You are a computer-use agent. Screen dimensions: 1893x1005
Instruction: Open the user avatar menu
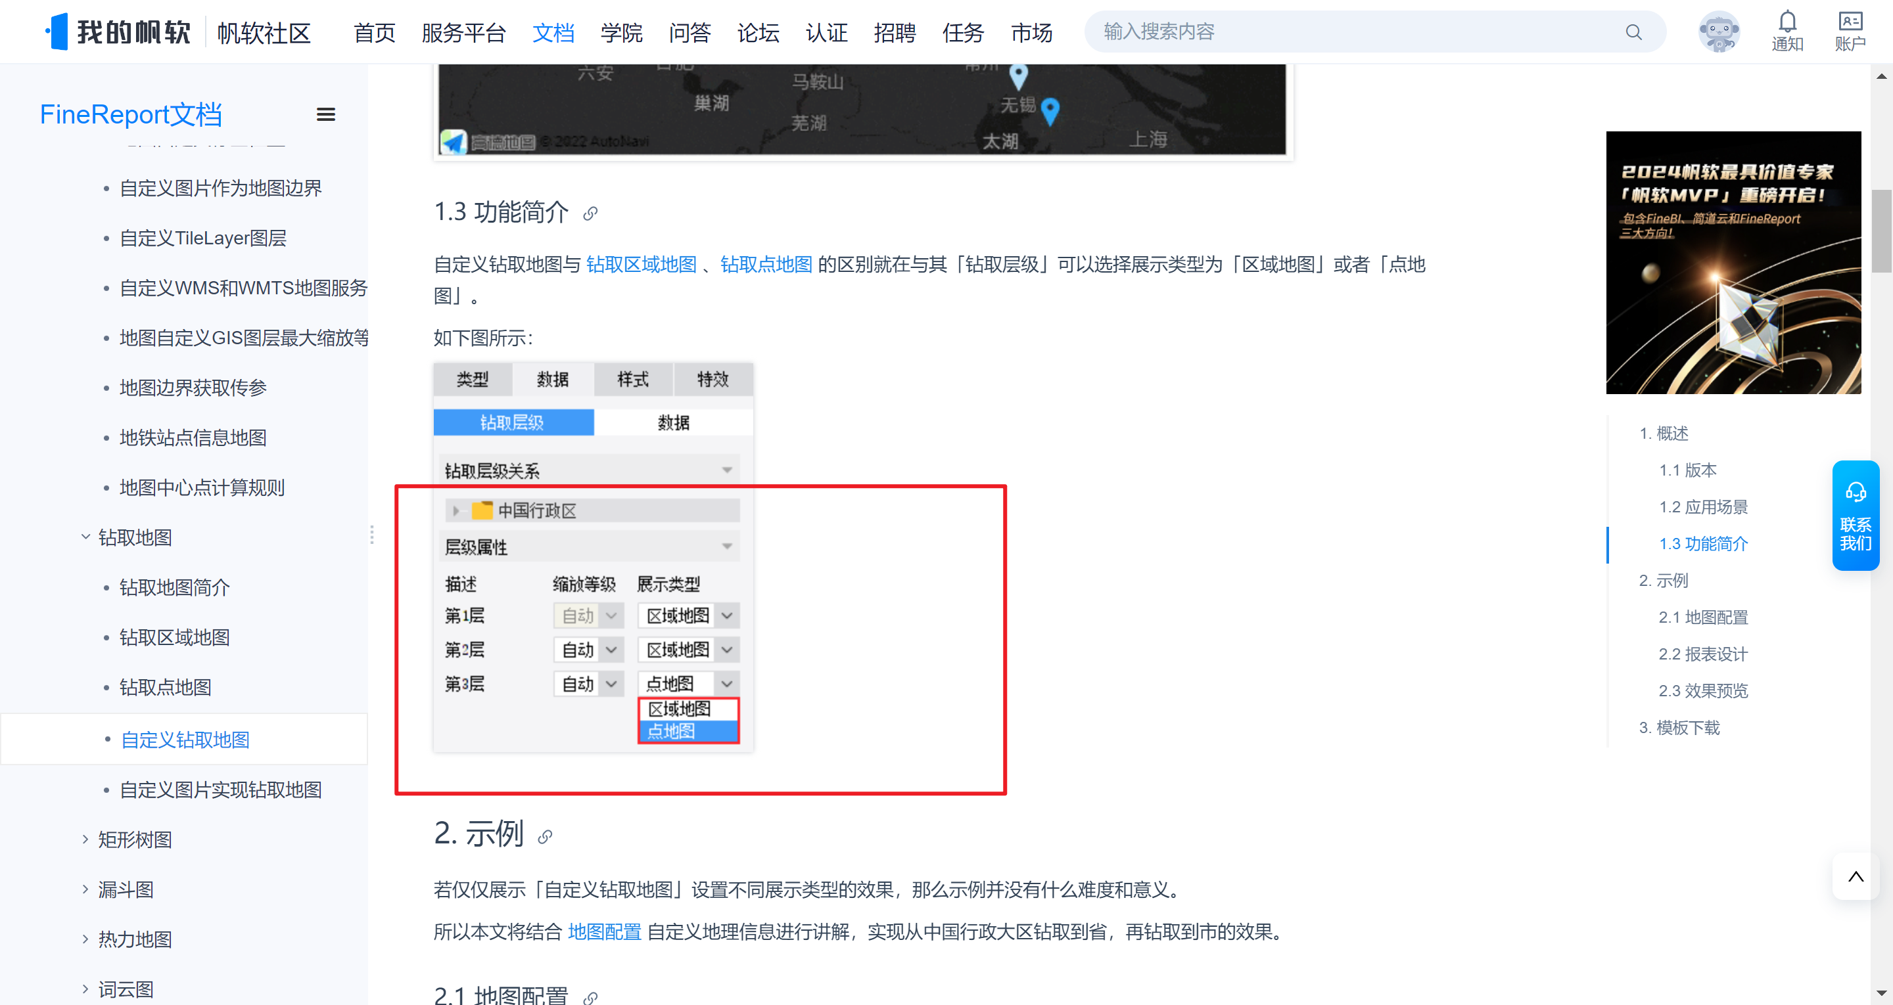click(1719, 32)
